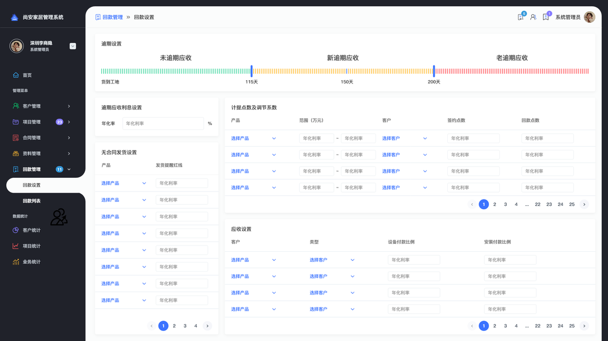This screenshot has height=341, width=608.
Task: Click next page arrow in 计提点数 pagination
Action: click(x=584, y=205)
